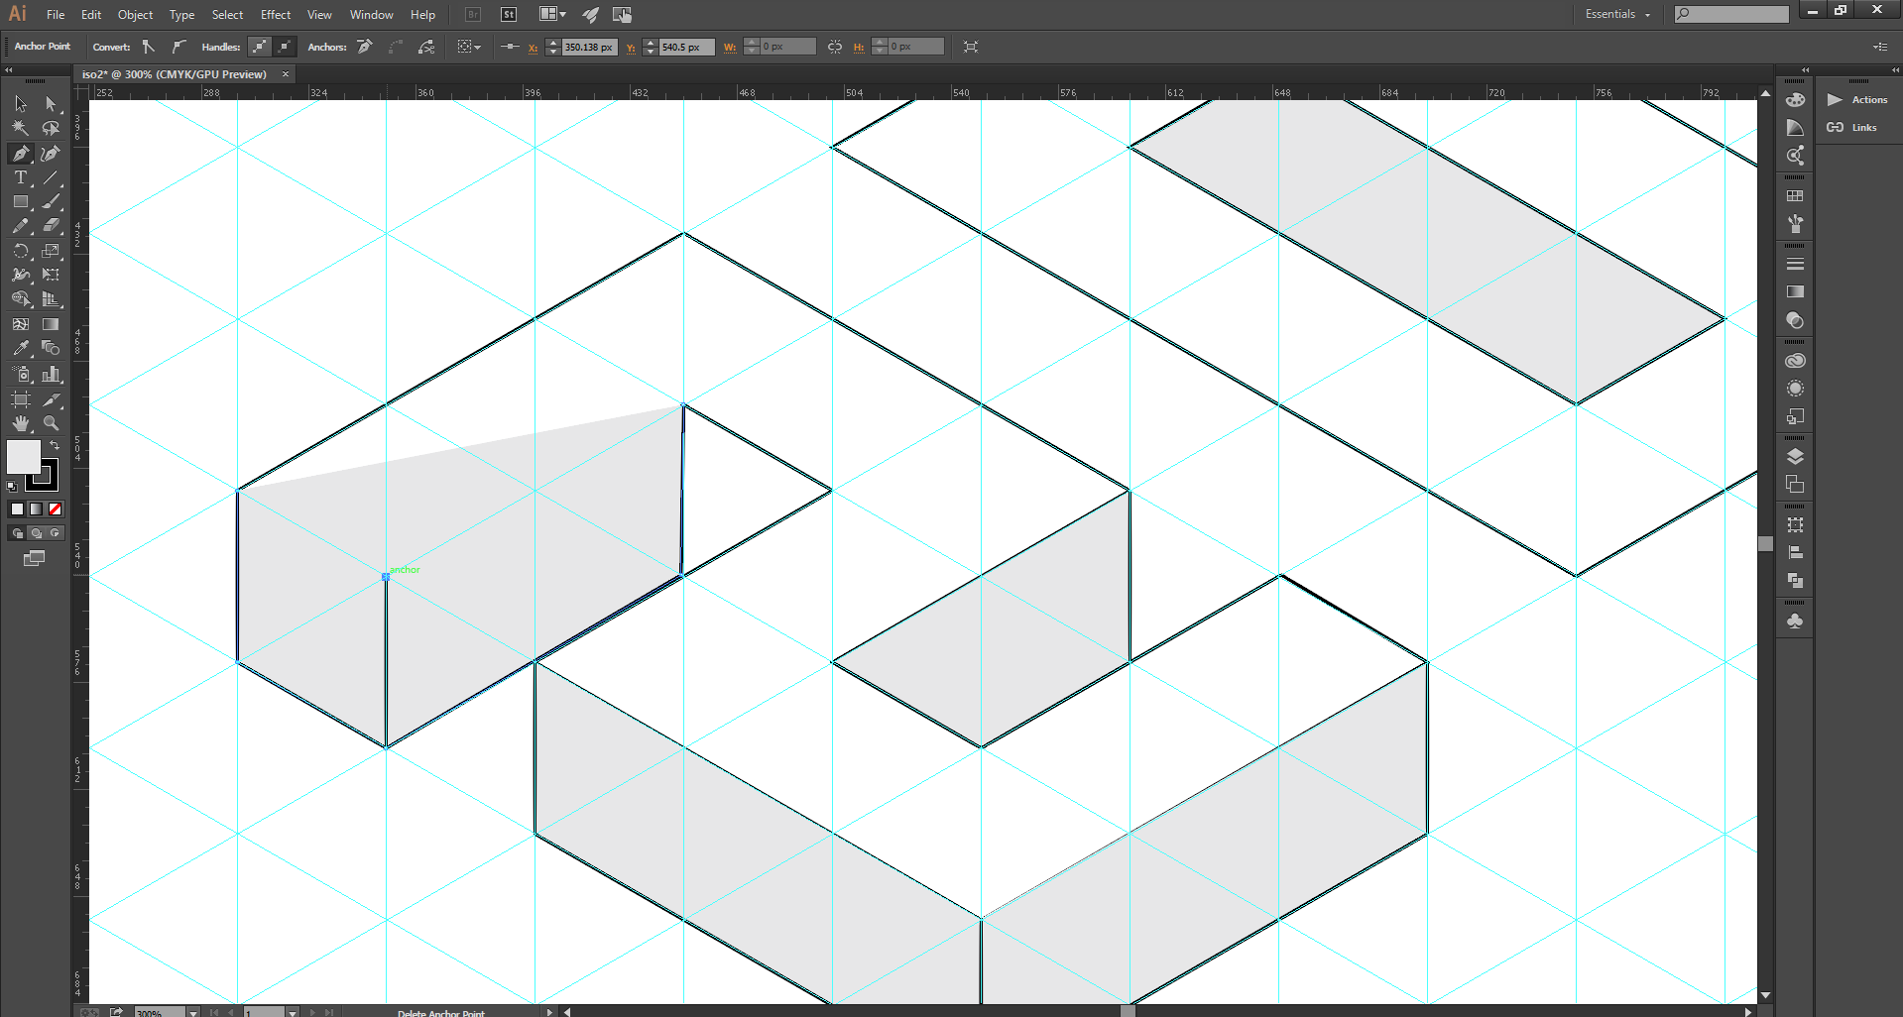Screen dimensions: 1903x1017
Task: Select the Mesh tool
Action: click(21, 324)
